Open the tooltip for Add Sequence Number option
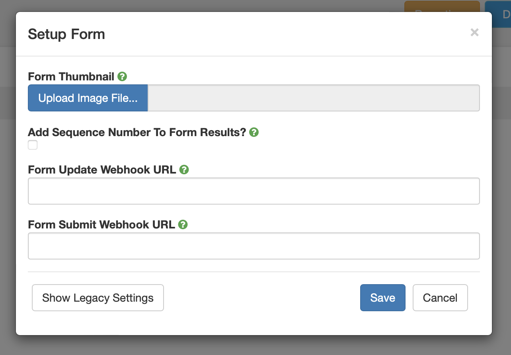The width and height of the screenshot is (511, 355). point(254,132)
